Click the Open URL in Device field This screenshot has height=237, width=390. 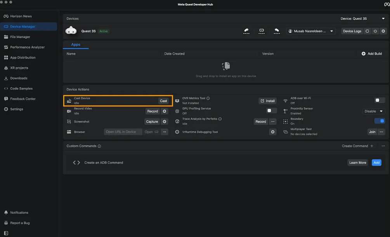123,132
